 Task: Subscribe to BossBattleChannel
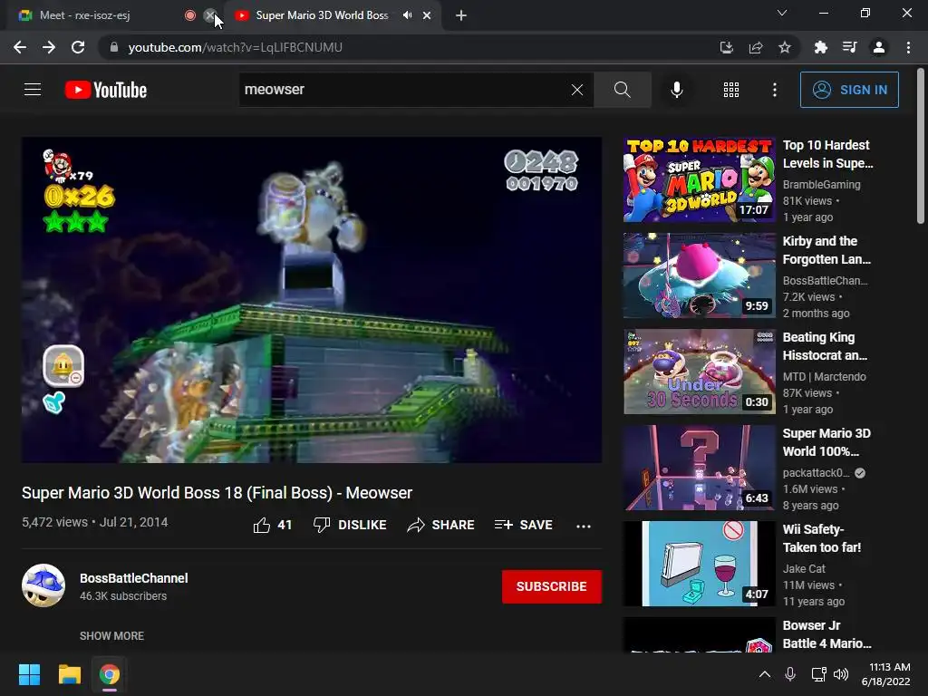(552, 586)
